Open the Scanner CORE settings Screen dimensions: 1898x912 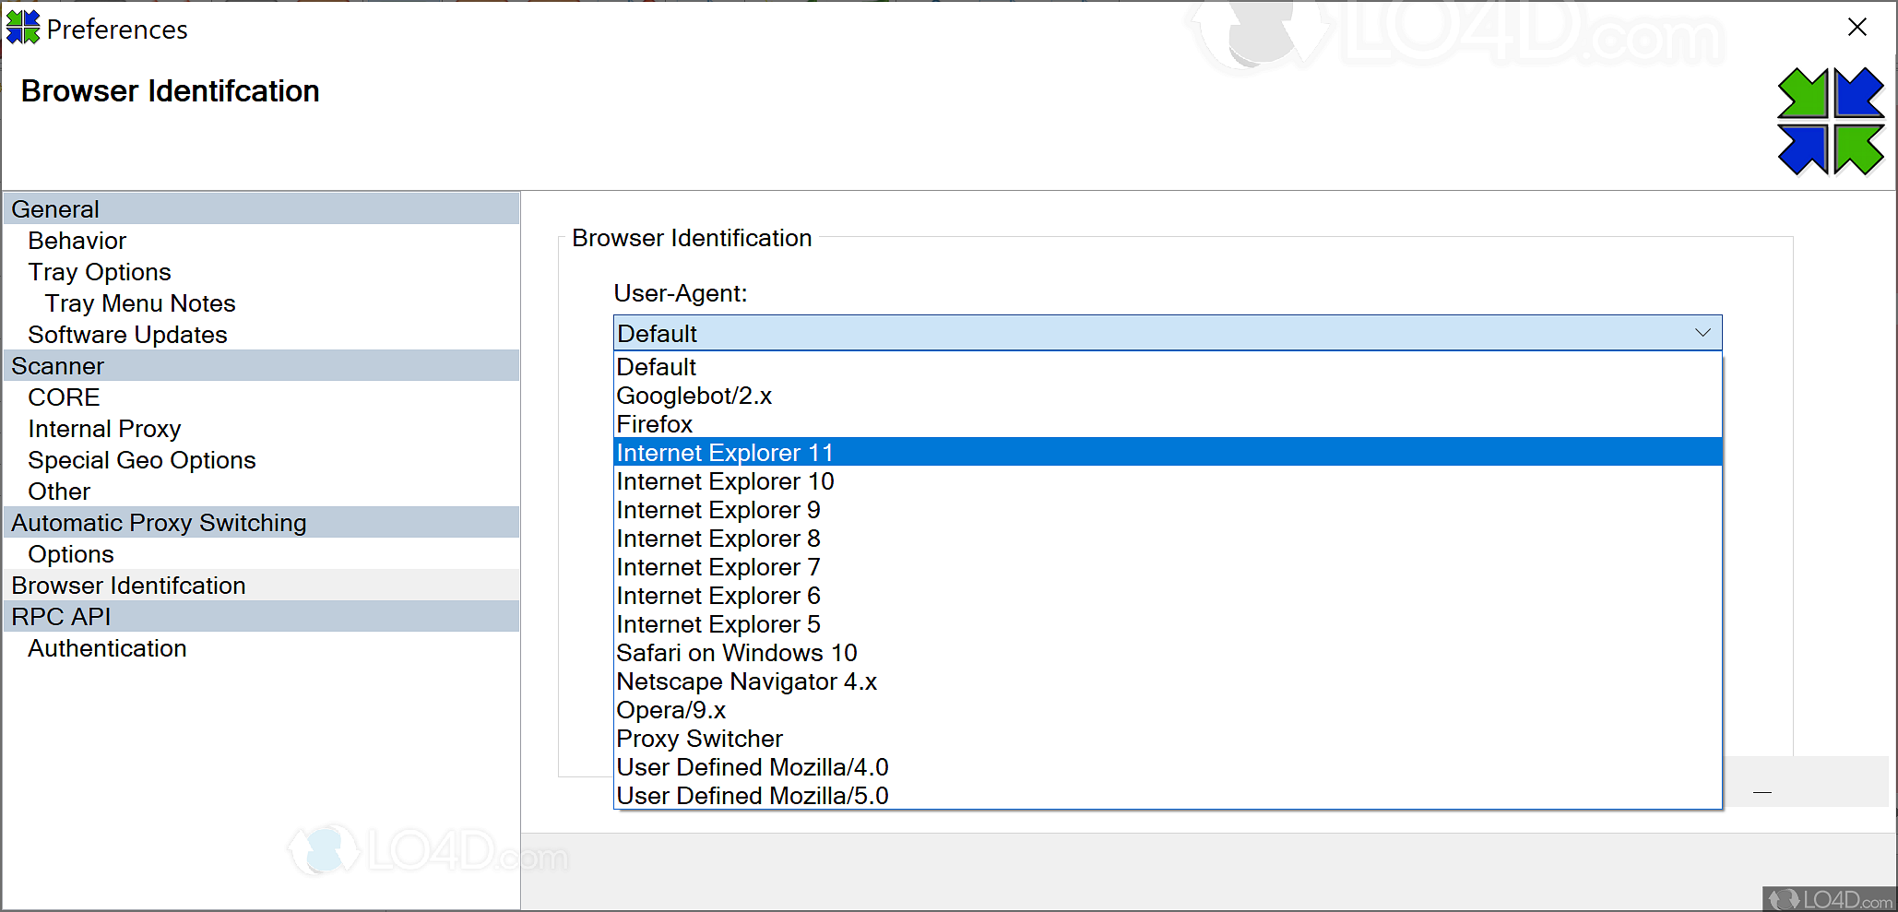(64, 397)
